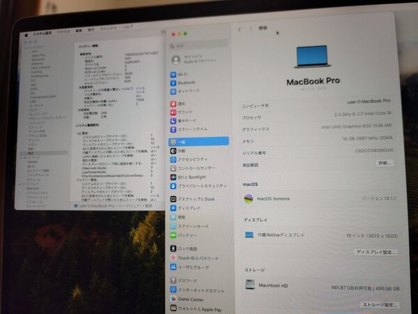
Task: Open the ファイル menu
Action: click(x=63, y=31)
